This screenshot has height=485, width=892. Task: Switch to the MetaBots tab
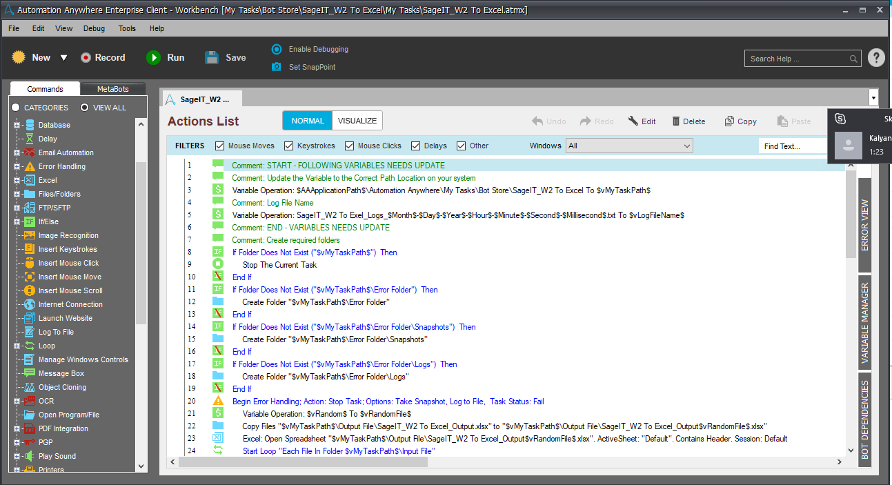(x=112, y=89)
